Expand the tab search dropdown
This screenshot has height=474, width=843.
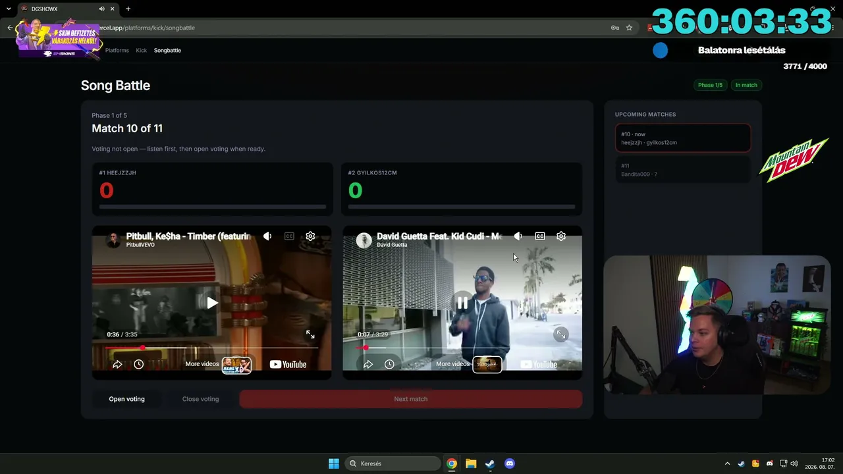click(x=8, y=9)
